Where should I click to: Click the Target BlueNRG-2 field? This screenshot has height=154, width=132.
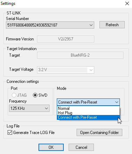coord(80,55)
